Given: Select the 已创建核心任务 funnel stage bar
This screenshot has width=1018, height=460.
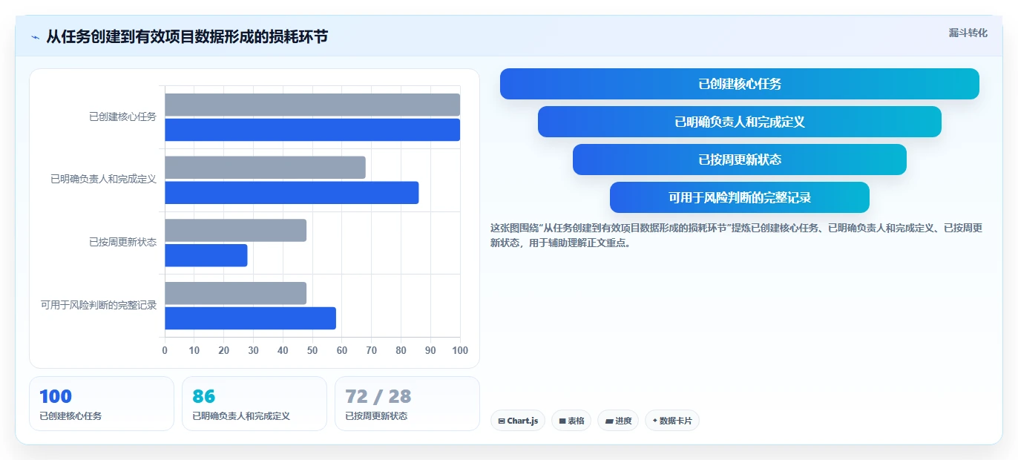Looking at the screenshot, I should (x=740, y=84).
